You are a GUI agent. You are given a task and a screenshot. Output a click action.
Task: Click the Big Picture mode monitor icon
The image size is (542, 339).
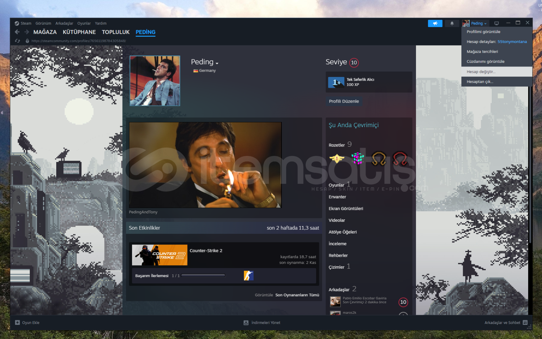tap(496, 24)
